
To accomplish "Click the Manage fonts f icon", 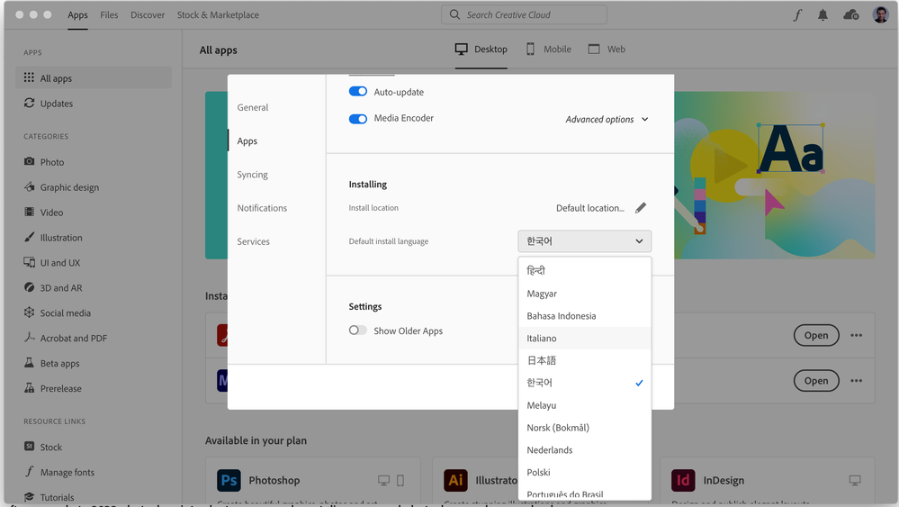I will tap(29, 472).
